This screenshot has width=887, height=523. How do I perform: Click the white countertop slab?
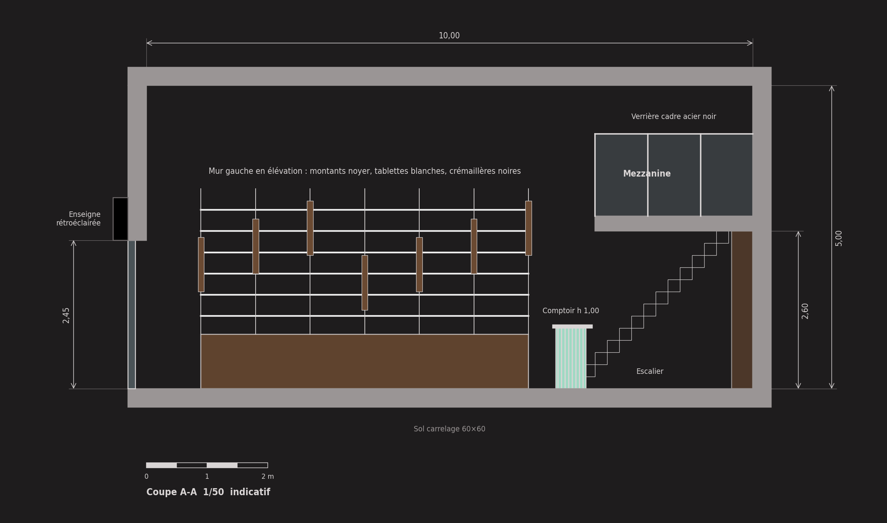(572, 326)
